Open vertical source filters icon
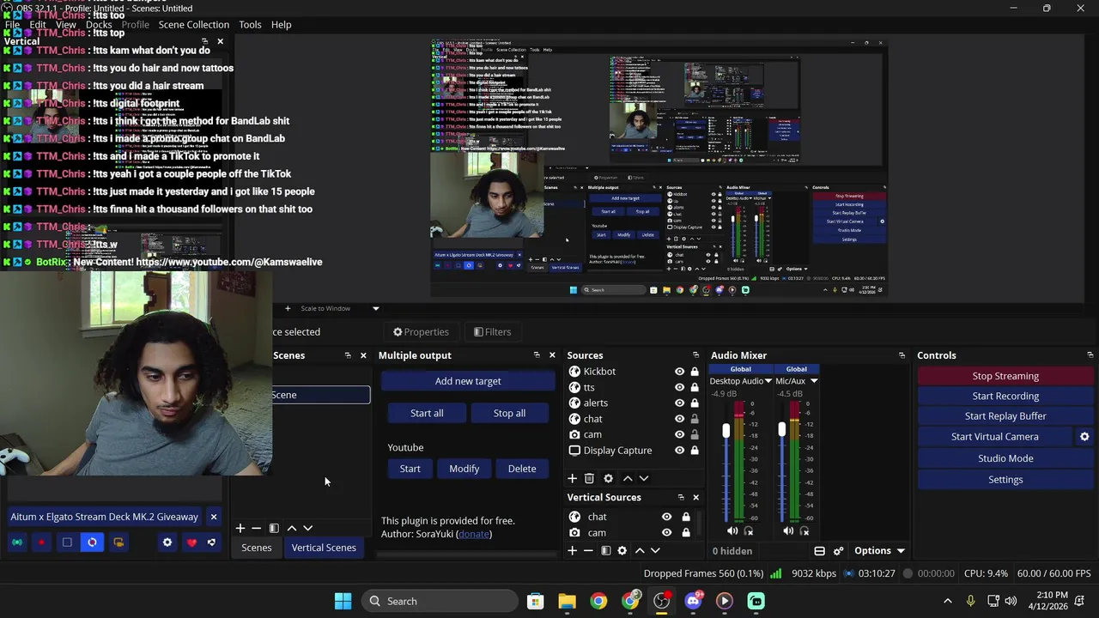 coord(606,550)
